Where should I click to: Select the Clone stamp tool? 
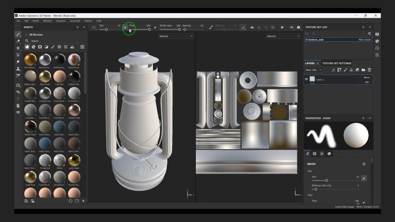point(18,69)
